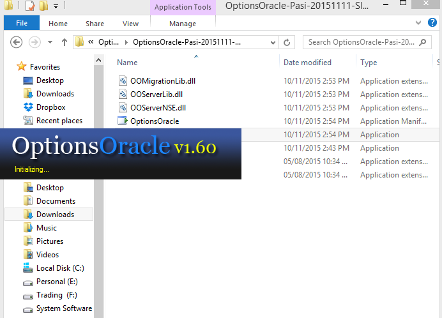
Task: Open Documents in navigation pane
Action: pyautogui.click(x=56, y=201)
